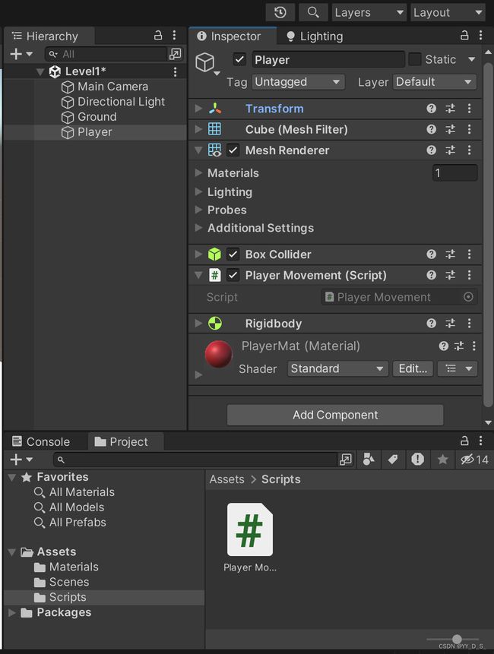Disable the Player Movement script checkbox

[x=233, y=275]
